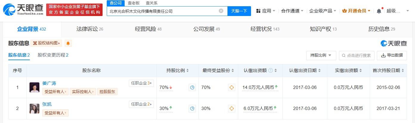415x123 pixels.
Task: Open the notification bell in the header
Action: point(379,11)
